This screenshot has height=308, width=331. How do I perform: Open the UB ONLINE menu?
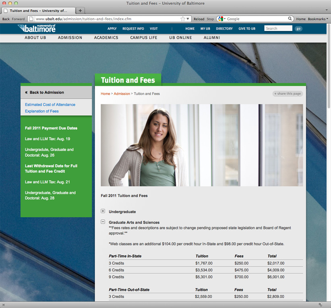click(180, 37)
